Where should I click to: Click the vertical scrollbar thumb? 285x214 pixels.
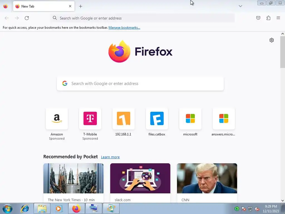282,52
